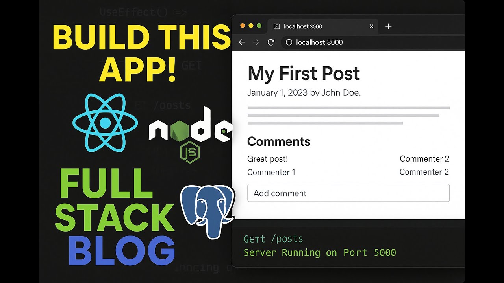Click the "Commenter 1" name

click(271, 172)
